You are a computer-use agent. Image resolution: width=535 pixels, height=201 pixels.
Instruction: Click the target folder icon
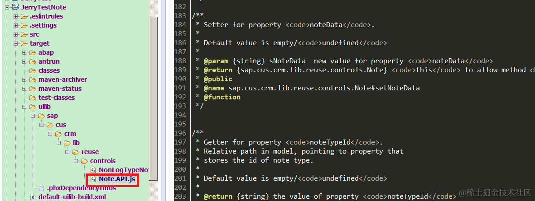(24, 43)
